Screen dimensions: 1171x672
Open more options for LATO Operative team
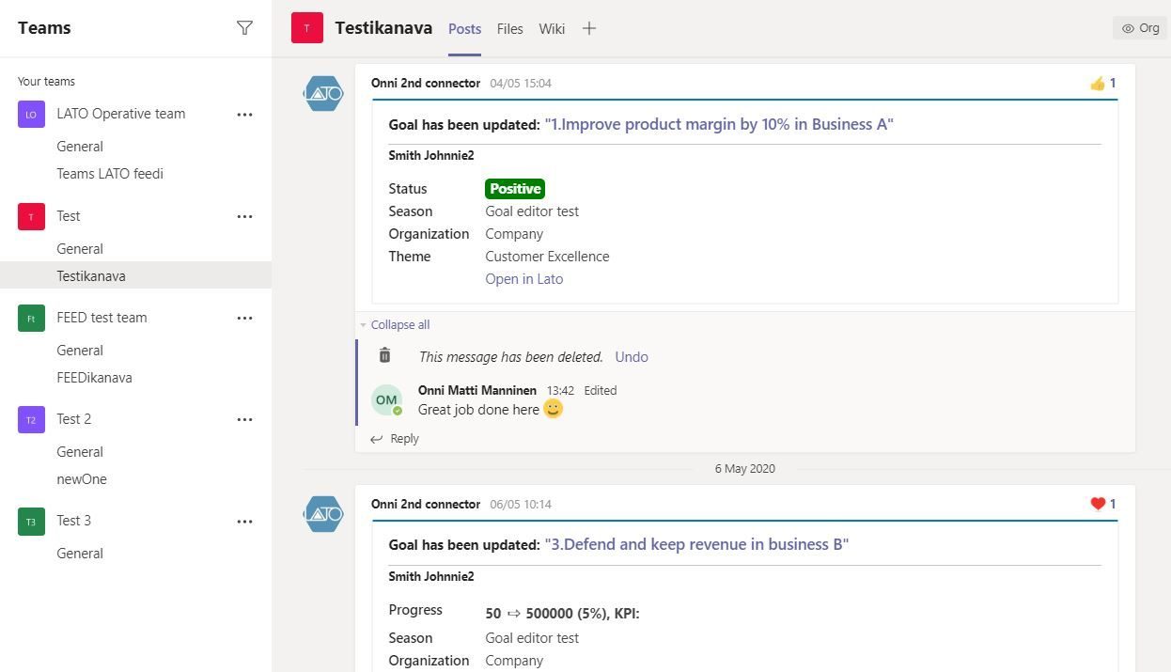(x=244, y=115)
